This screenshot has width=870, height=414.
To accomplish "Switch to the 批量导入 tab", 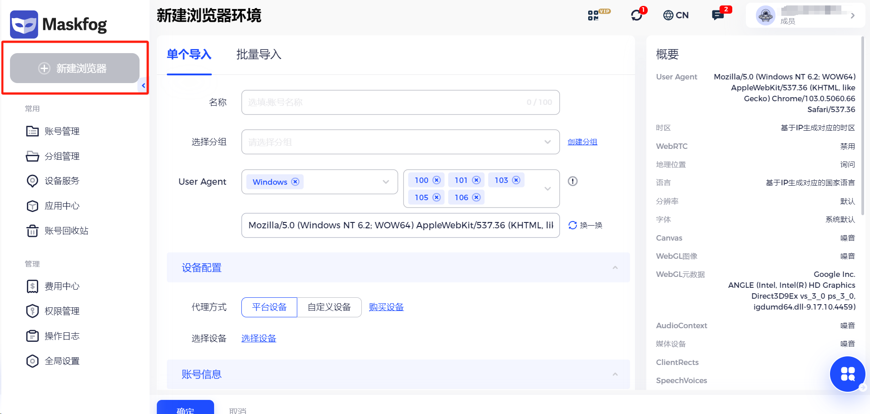I will (x=259, y=54).
